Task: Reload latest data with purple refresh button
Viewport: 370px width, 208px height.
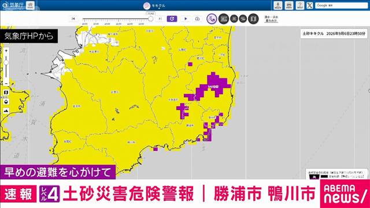Action: (x=172, y=18)
